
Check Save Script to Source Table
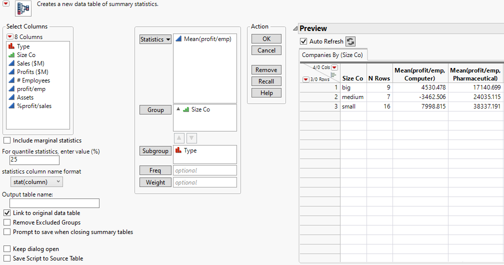tap(7, 258)
